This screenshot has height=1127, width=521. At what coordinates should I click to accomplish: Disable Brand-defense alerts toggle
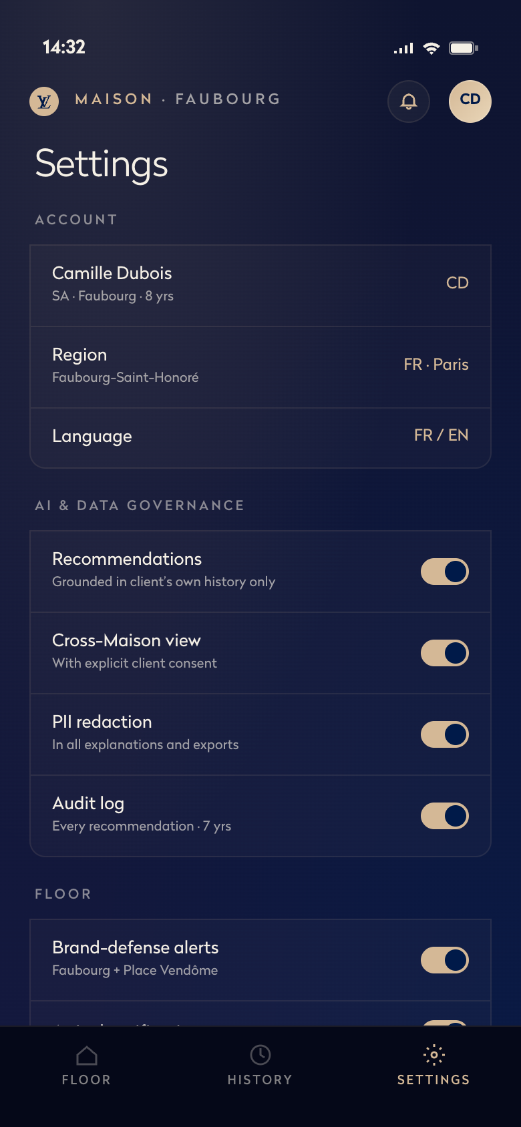[x=445, y=960]
